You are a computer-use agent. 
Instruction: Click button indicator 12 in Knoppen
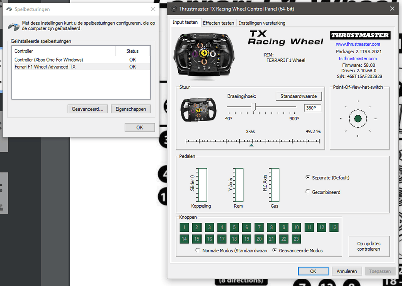tap(322, 227)
